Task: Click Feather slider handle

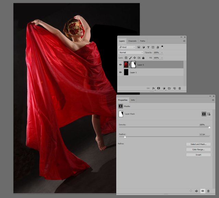Action: pos(125,137)
